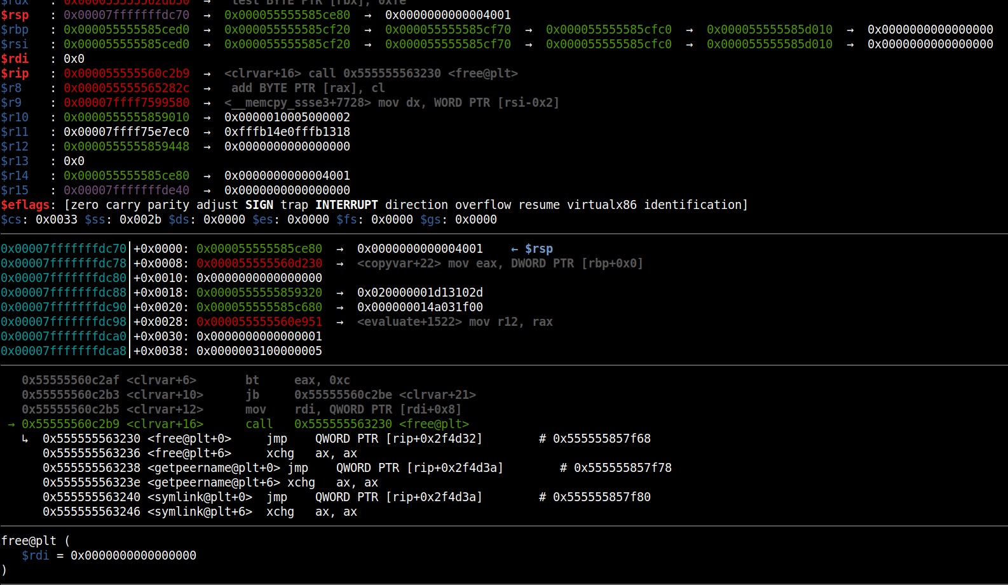This screenshot has height=585, width=1008.
Task: Select the clrvar+12 mov instruction address
Action: tap(71, 409)
